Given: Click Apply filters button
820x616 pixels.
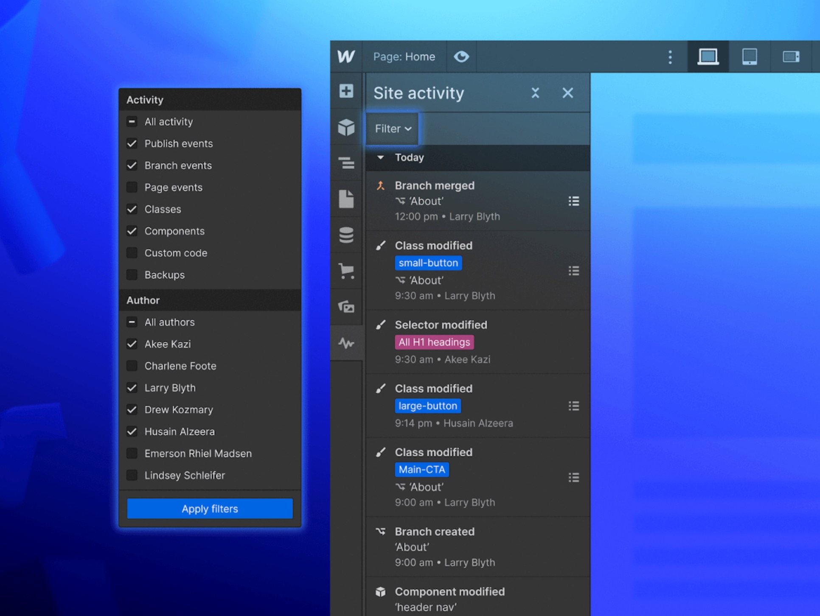Looking at the screenshot, I should coord(210,509).
